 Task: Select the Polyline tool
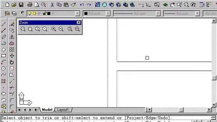[x=4, y=43]
